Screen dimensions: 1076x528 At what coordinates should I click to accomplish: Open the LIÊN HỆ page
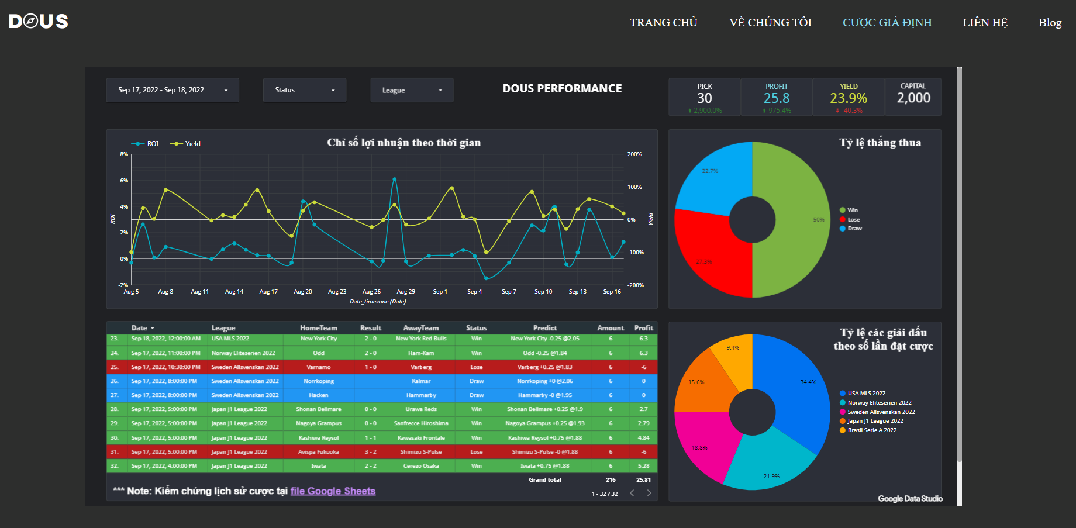tap(985, 22)
